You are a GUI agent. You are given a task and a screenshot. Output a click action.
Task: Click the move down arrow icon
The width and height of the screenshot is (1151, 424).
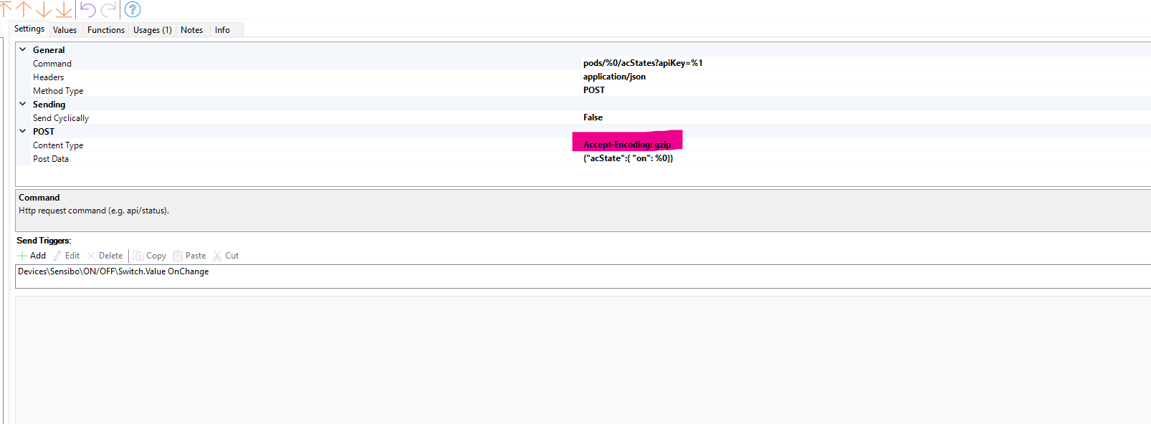[x=44, y=9]
